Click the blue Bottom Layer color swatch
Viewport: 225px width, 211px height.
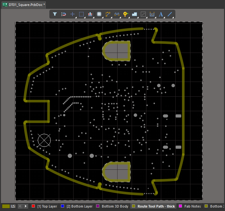point(63,206)
